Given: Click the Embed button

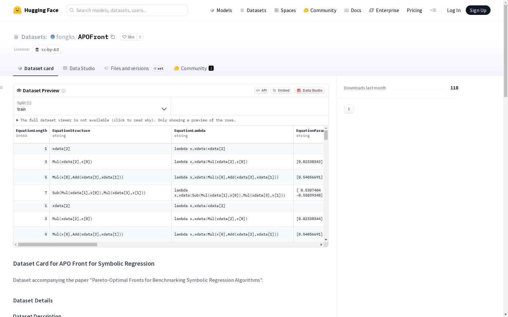Looking at the screenshot, I should 281,90.
